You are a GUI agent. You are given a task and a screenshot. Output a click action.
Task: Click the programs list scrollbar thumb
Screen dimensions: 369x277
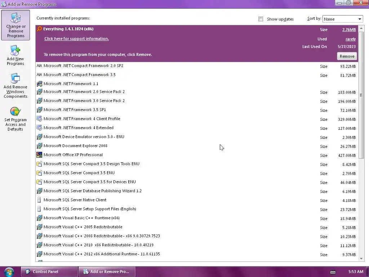pyautogui.click(x=361, y=95)
